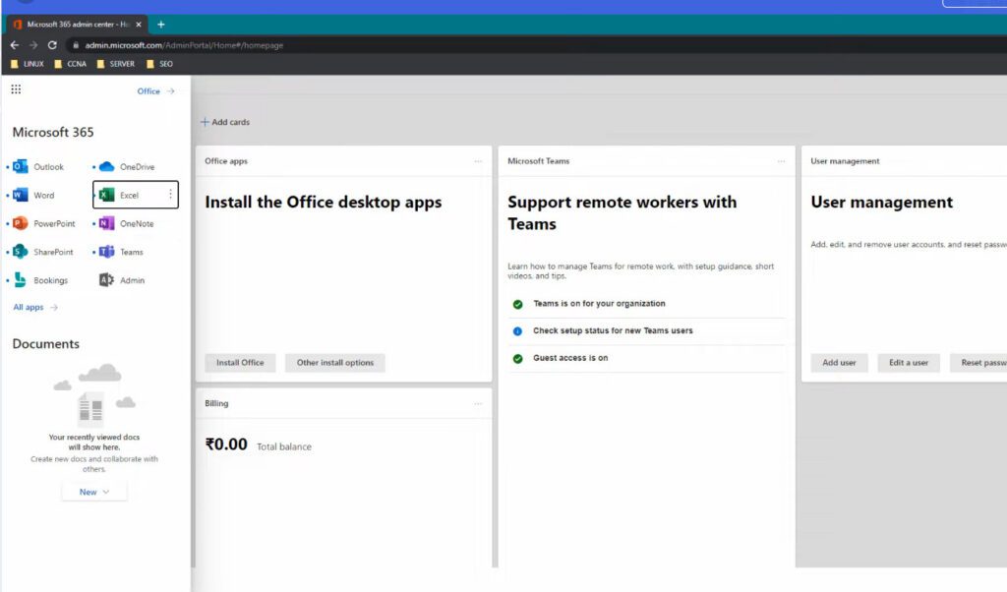Click the Office link in launcher panel

point(155,91)
